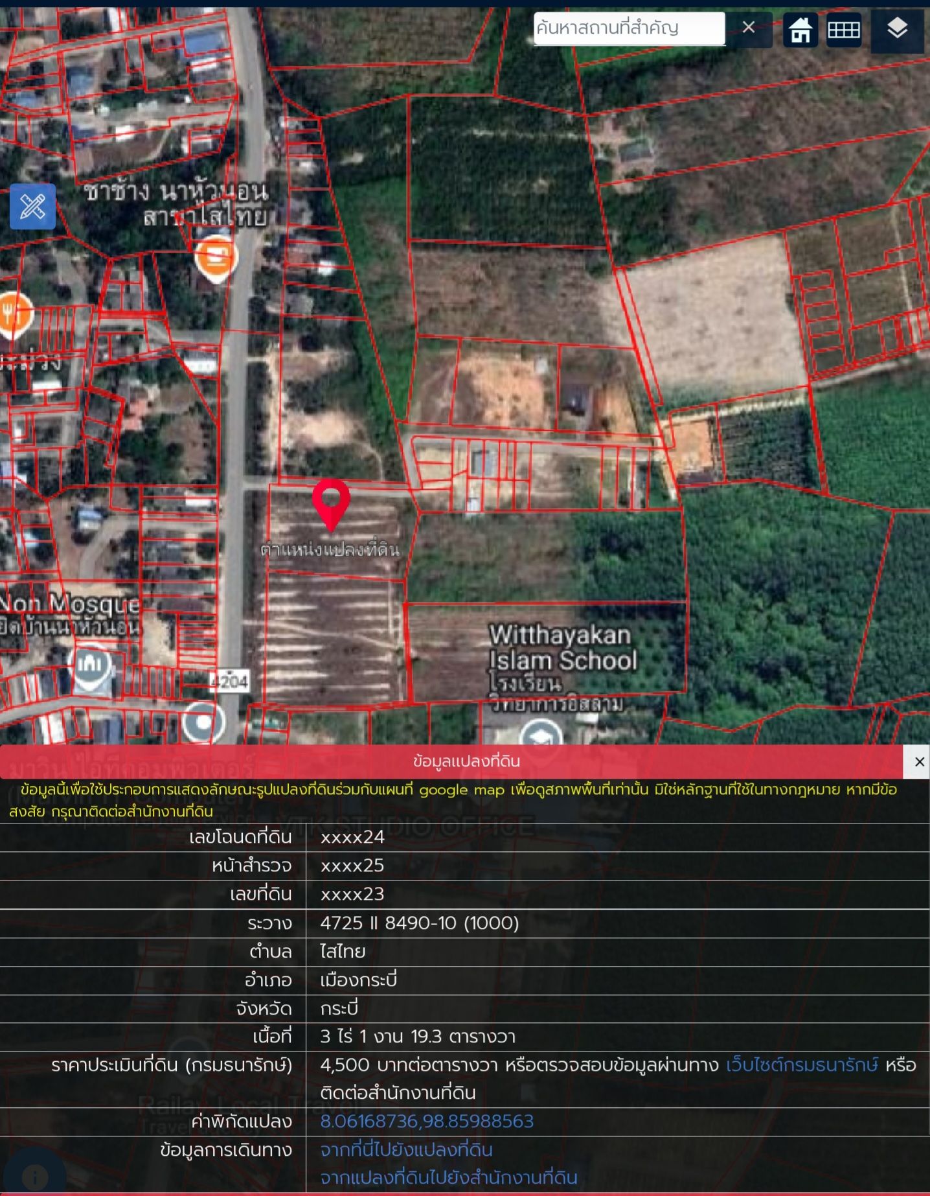Click จากแปลงที่ดินไปยังสำนักงานที่ดิน directions link
The height and width of the screenshot is (1196, 930).
click(x=449, y=1178)
